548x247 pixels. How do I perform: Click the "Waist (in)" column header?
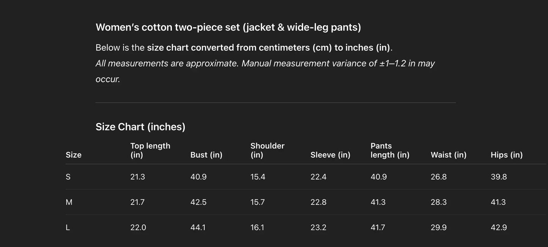pos(449,155)
